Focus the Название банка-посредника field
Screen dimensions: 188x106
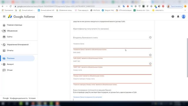point(112,99)
